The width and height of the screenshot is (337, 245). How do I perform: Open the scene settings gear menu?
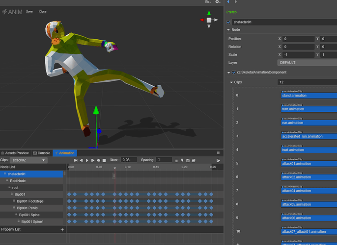click(x=217, y=2)
